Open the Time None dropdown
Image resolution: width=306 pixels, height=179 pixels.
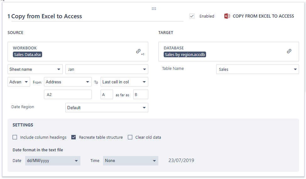coord(130,160)
